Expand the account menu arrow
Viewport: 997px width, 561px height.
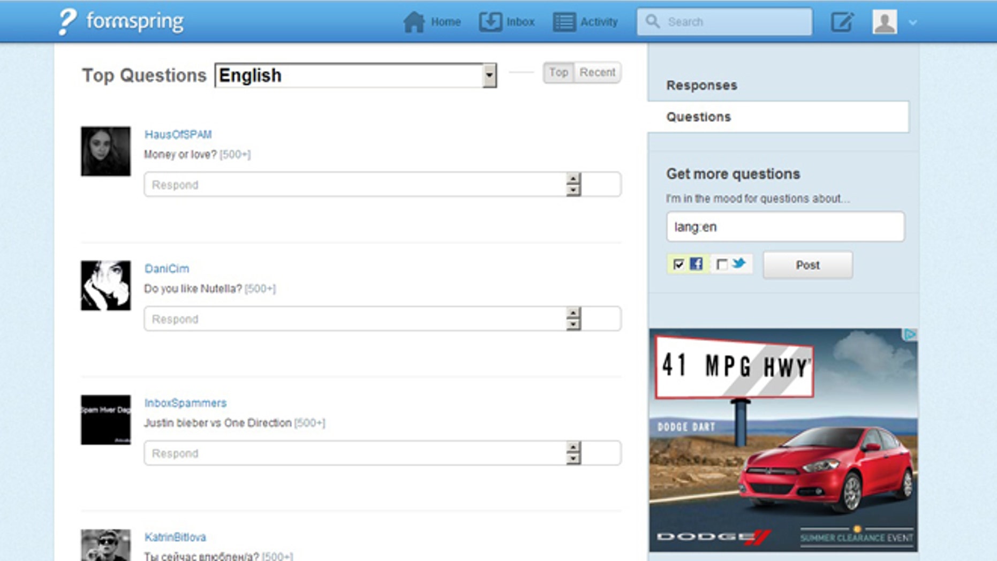click(x=913, y=22)
